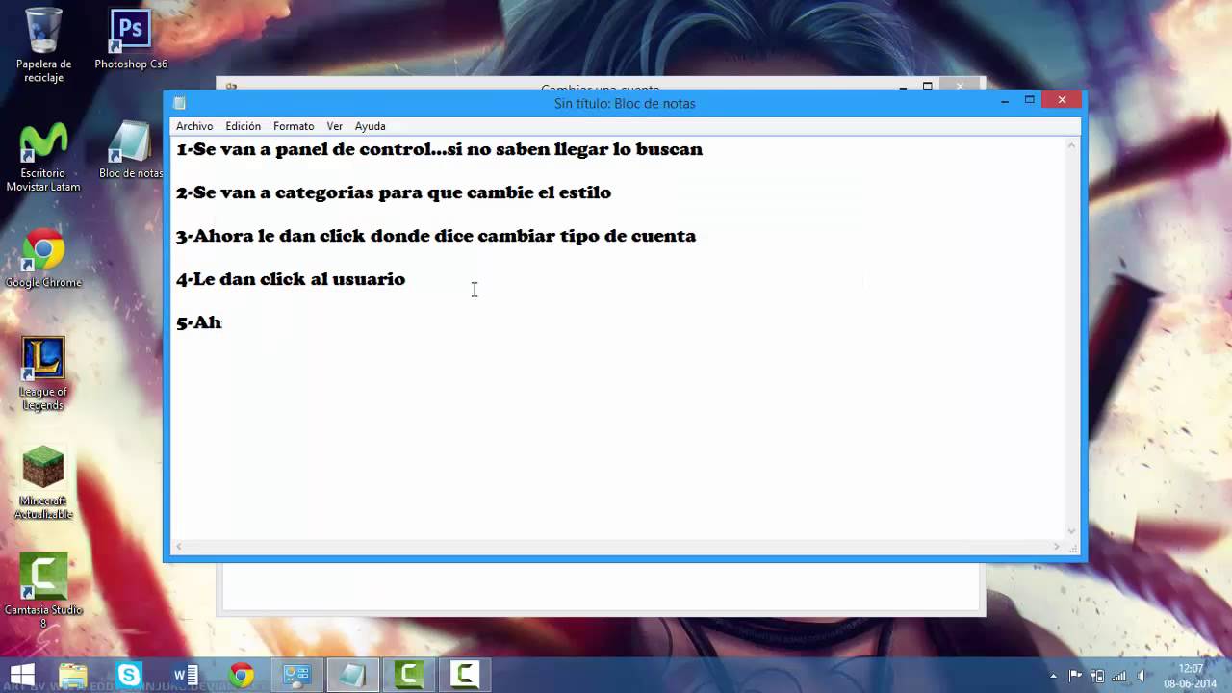Open the Papelera de reciclaje desktop icon
Image resolution: width=1232 pixels, height=693 pixels.
43,45
